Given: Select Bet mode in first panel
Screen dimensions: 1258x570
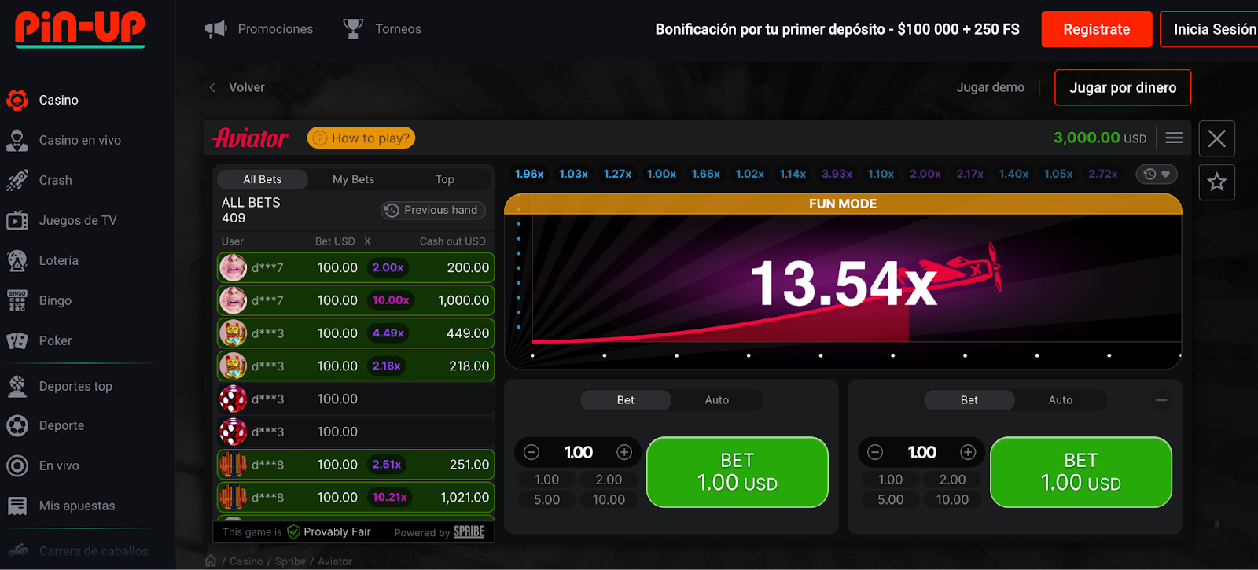Looking at the screenshot, I should click(626, 400).
